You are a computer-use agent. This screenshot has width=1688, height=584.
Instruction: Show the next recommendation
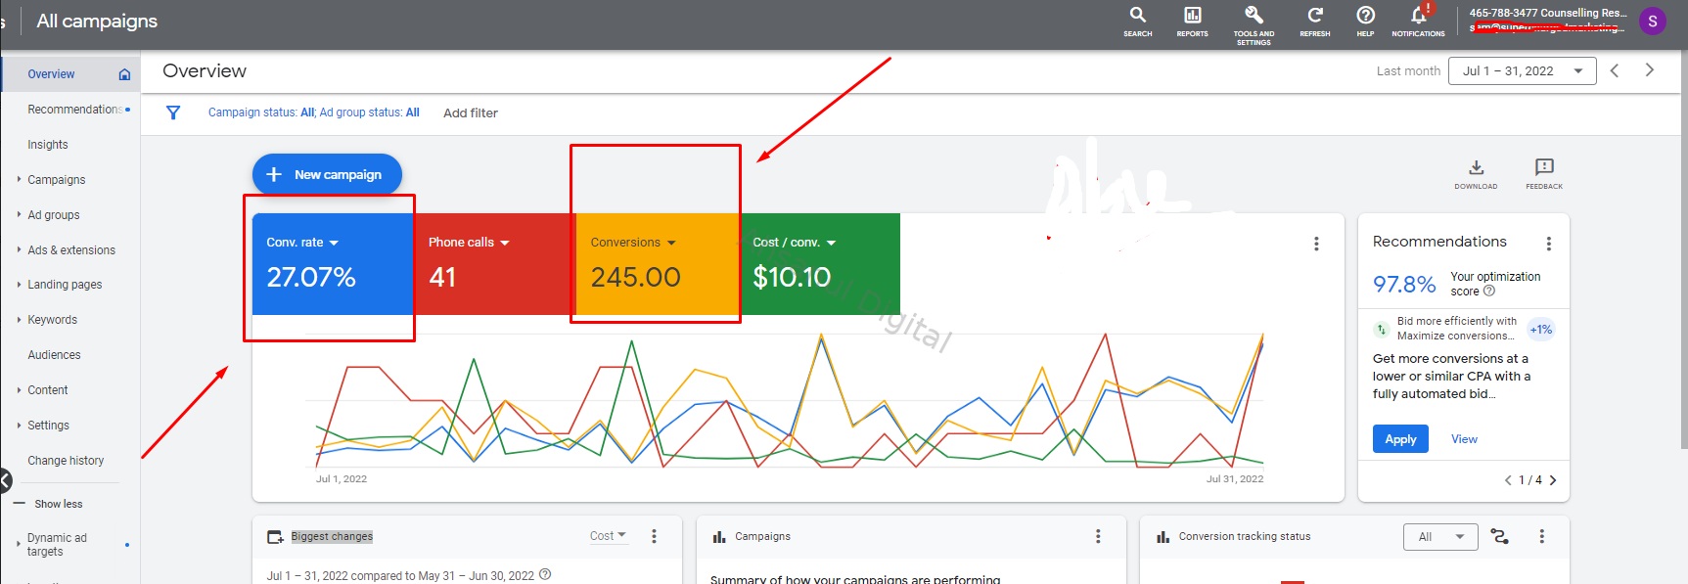(1553, 480)
